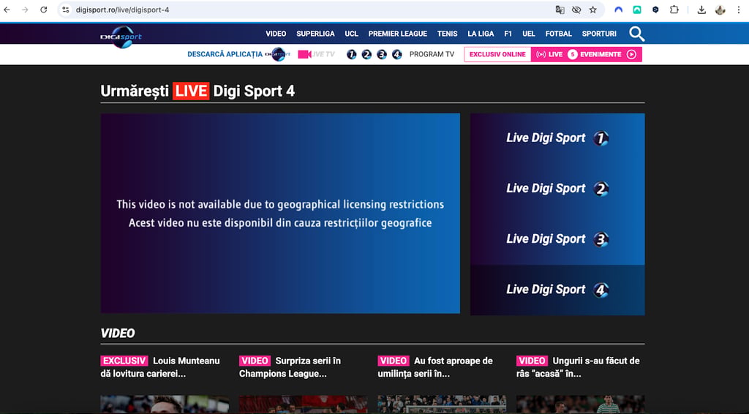This screenshot has width=749, height=414.
Task: Open thumbnail under Louis Munteanu headline
Action: click(165, 404)
